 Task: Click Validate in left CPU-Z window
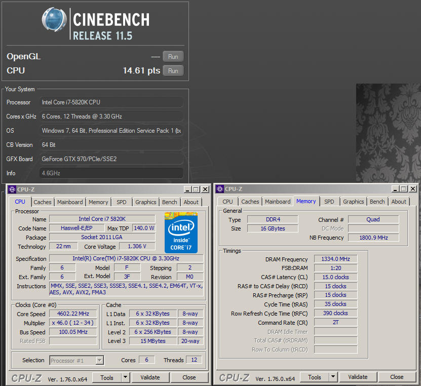pyautogui.click(x=150, y=378)
